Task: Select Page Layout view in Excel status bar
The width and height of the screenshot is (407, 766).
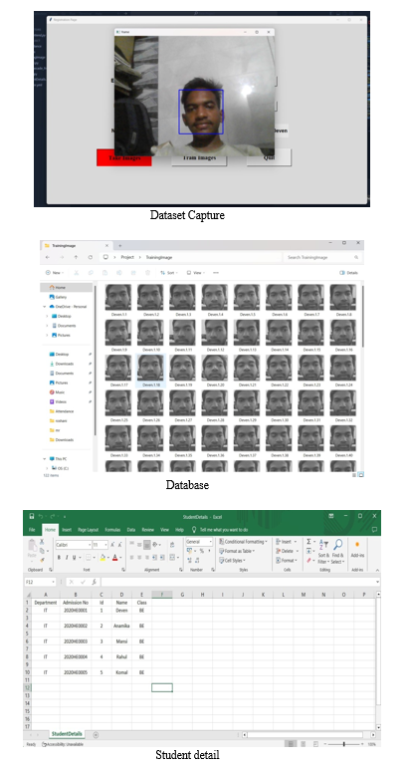Action: pos(303,744)
